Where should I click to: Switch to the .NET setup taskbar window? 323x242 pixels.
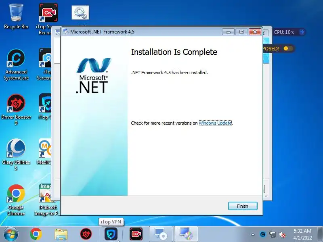pyautogui.click(x=186, y=234)
